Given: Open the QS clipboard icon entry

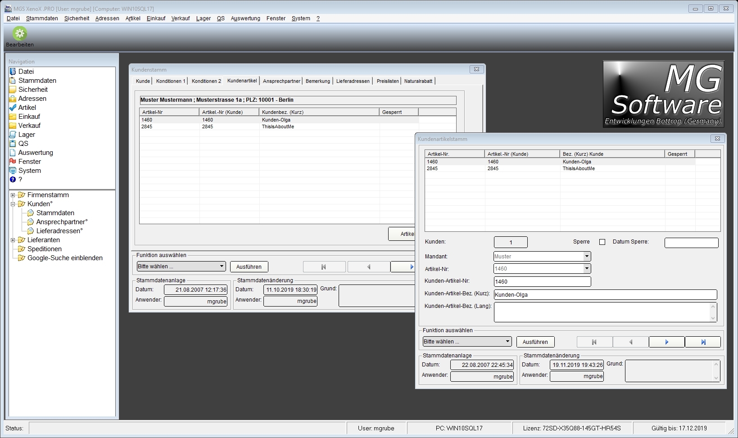Looking at the screenshot, I should [13, 144].
